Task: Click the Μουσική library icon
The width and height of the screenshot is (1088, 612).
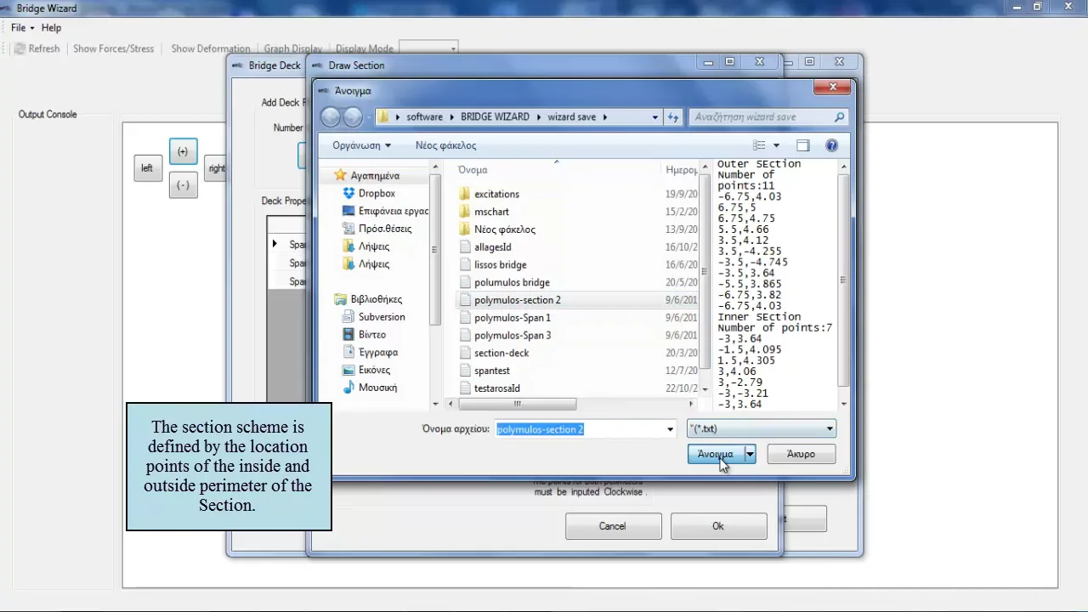Action: (x=348, y=388)
